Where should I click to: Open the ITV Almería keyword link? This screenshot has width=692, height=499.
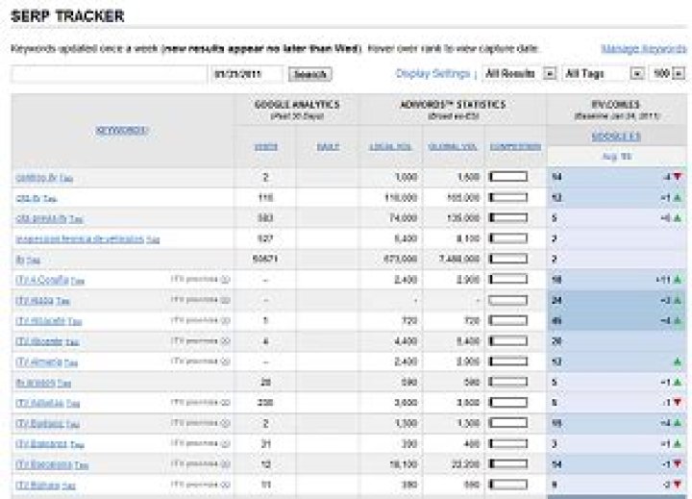point(38,362)
